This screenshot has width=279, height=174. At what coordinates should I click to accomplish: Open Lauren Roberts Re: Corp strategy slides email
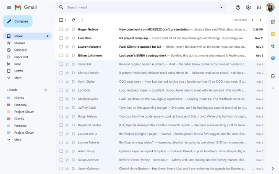[161, 143]
